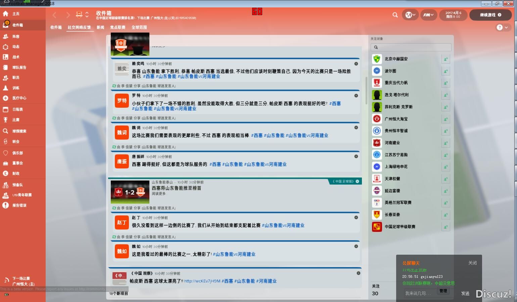This screenshot has height=302, width=517.
Task: Click the search magnifier in top bar
Action: click(395, 15)
